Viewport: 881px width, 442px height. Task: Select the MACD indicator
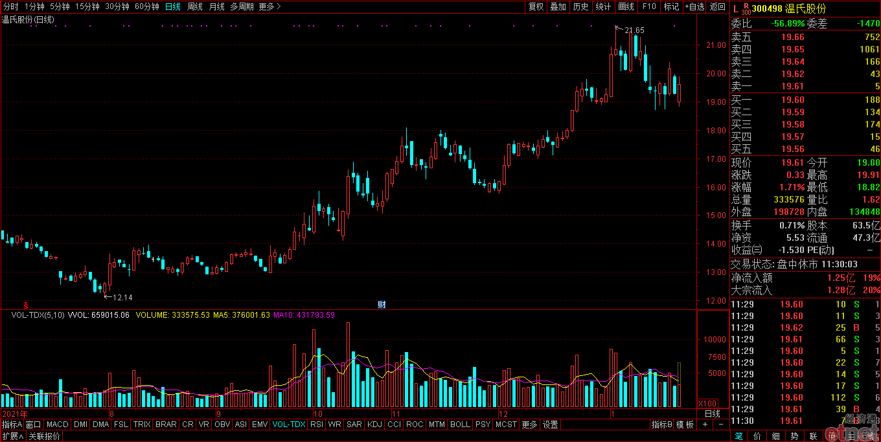58,425
